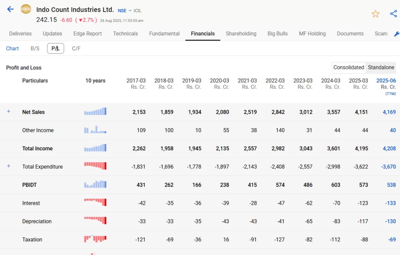Click the Depreciation row label
The image size is (400, 255).
click(x=37, y=222)
